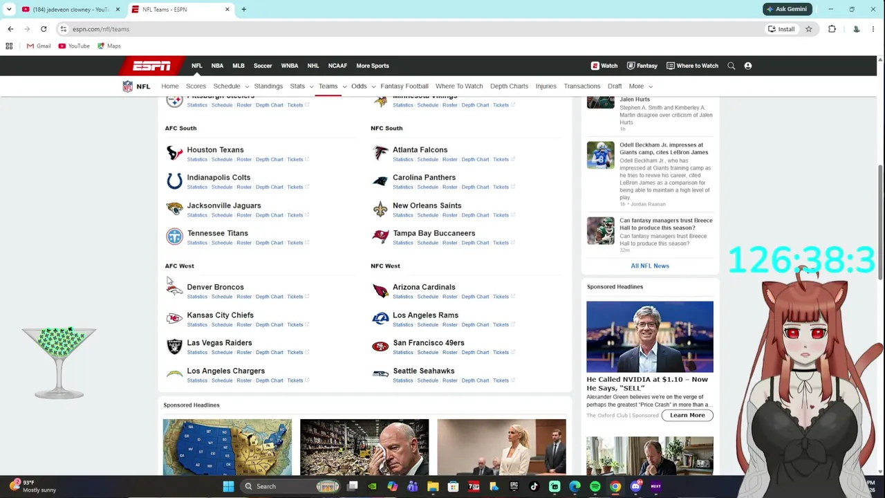This screenshot has height=498, width=885.
Task: Open the San Francisco 49ers logo
Action: pos(380,346)
